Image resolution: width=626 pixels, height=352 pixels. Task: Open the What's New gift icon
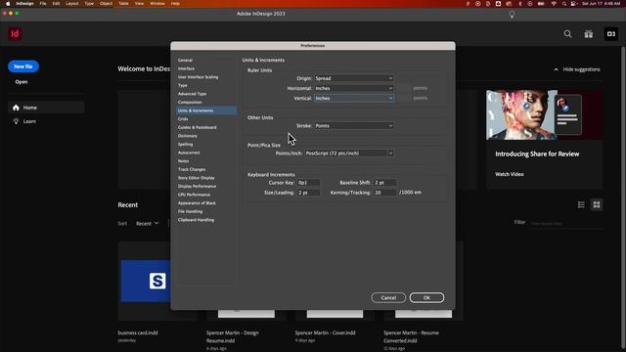click(589, 34)
